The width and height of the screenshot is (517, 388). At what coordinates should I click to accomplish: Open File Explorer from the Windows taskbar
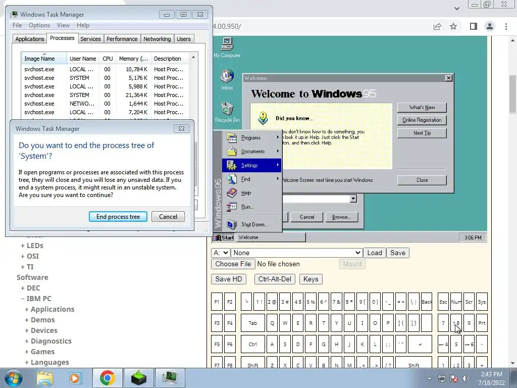[x=45, y=378]
